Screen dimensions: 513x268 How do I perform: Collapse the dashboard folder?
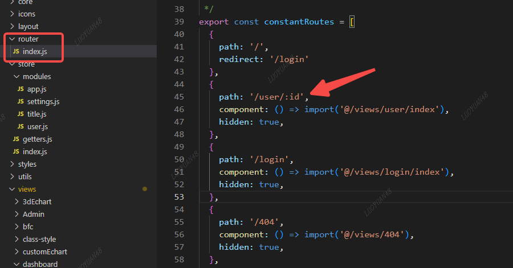[17, 264]
